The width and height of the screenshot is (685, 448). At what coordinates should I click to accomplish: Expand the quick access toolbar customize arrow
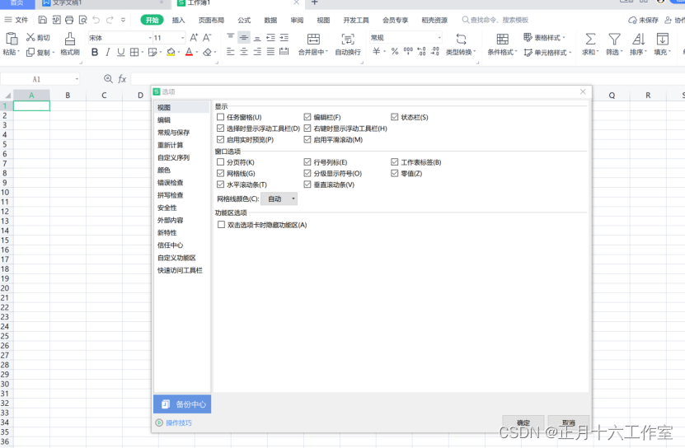123,20
